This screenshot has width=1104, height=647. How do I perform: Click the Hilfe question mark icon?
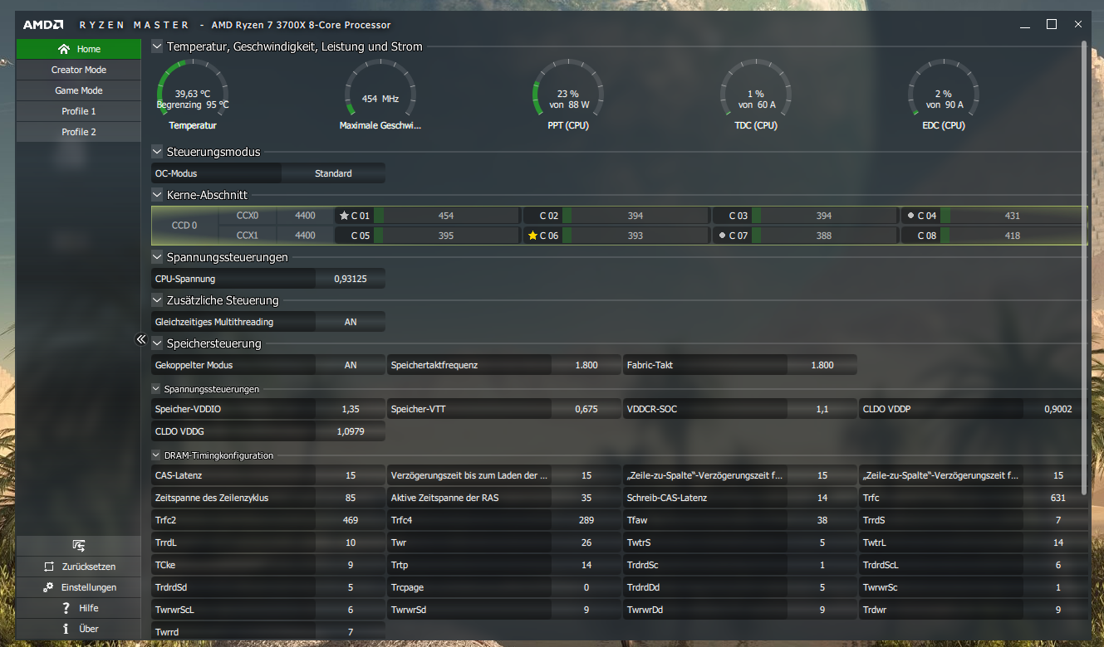coord(66,608)
